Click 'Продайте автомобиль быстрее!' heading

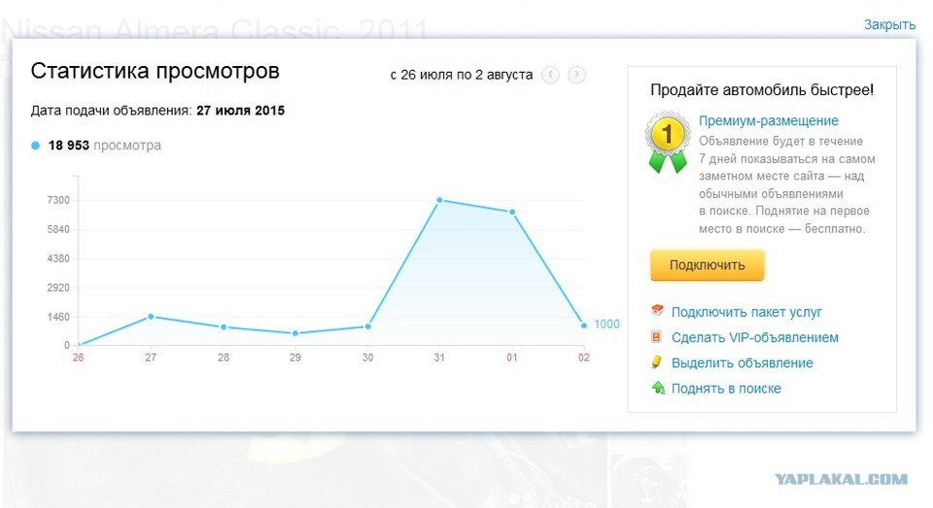tap(762, 90)
